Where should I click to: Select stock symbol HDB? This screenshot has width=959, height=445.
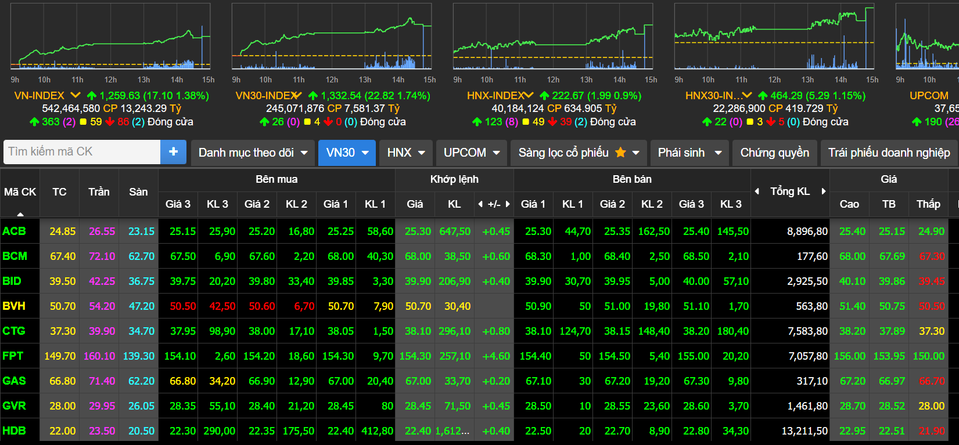coord(14,430)
